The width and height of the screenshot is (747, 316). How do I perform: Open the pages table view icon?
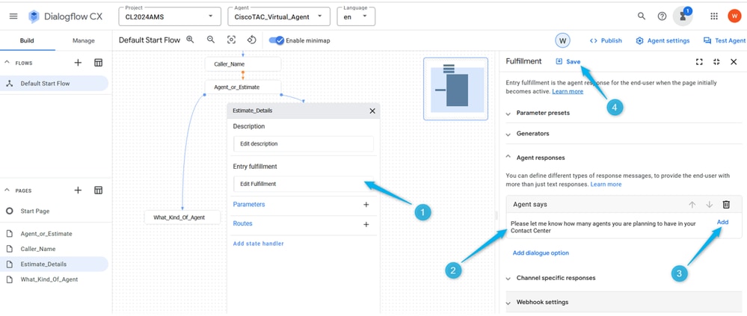[99, 190]
